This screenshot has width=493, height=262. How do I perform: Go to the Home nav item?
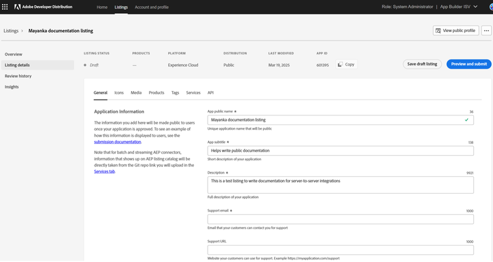[x=102, y=7]
